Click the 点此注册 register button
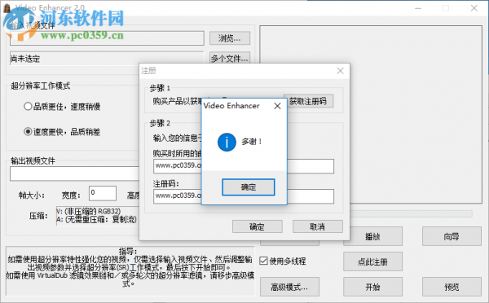This screenshot has width=489, height=303. (372, 261)
